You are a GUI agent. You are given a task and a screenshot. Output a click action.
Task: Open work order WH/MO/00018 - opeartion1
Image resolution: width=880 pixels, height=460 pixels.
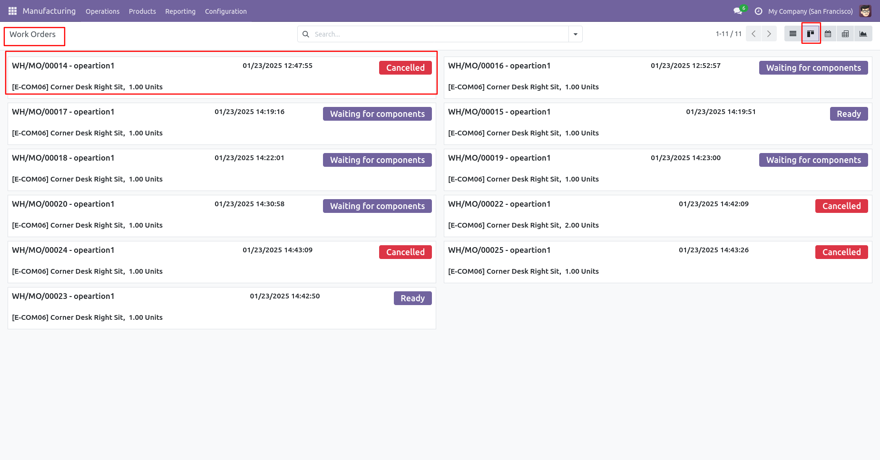[222, 170]
